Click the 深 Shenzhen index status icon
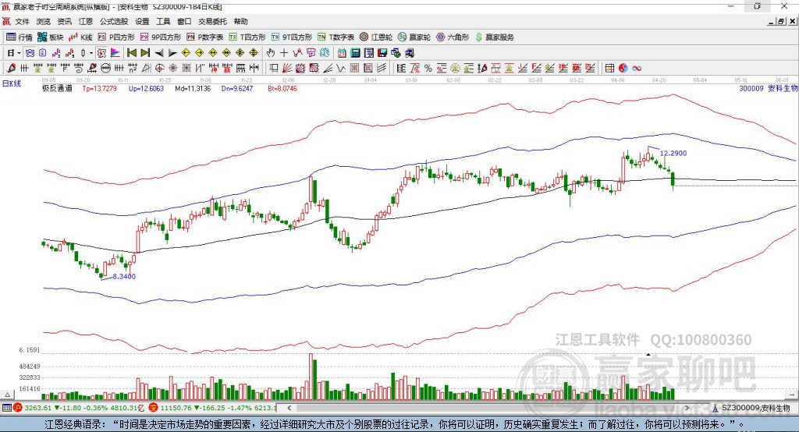Screen dimensions: 799x432 point(154,408)
